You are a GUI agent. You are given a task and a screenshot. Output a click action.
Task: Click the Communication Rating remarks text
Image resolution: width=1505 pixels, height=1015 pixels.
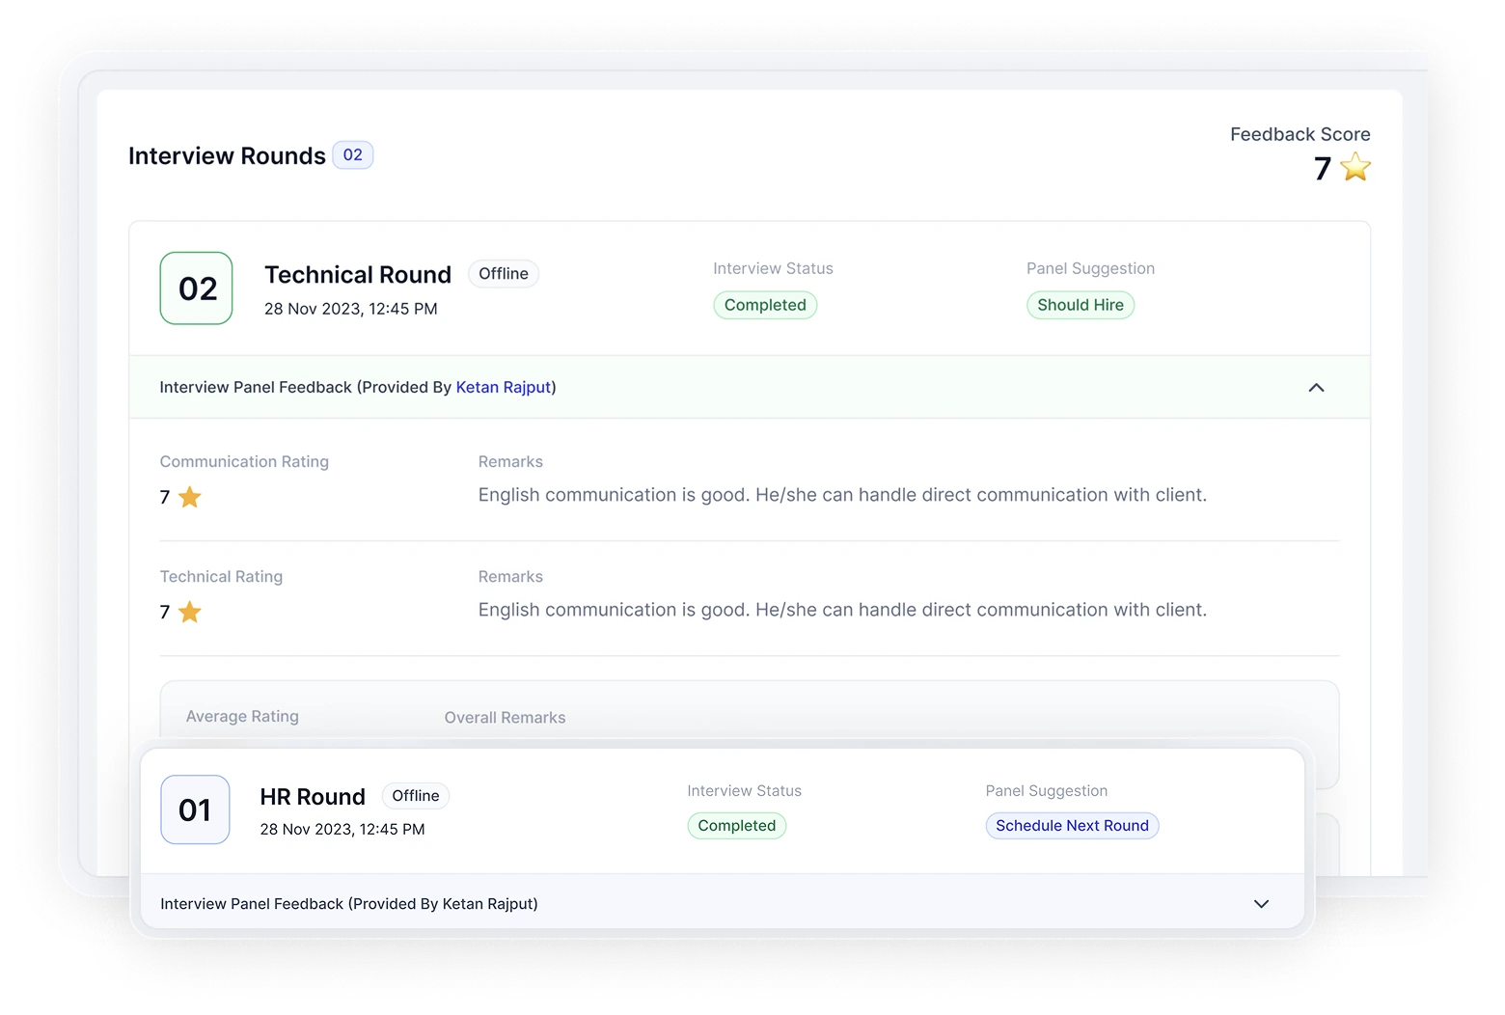click(x=842, y=495)
